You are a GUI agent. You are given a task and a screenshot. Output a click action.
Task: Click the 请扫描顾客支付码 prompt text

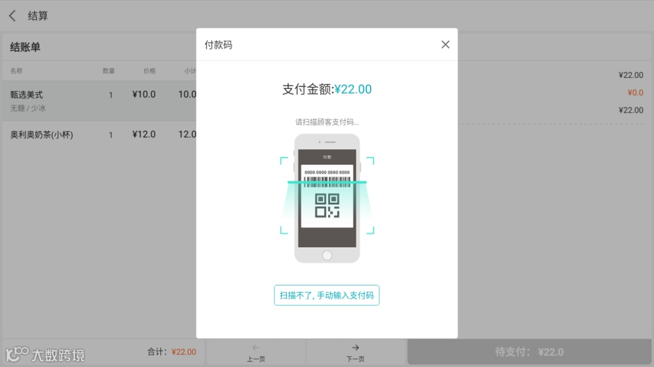(x=326, y=122)
